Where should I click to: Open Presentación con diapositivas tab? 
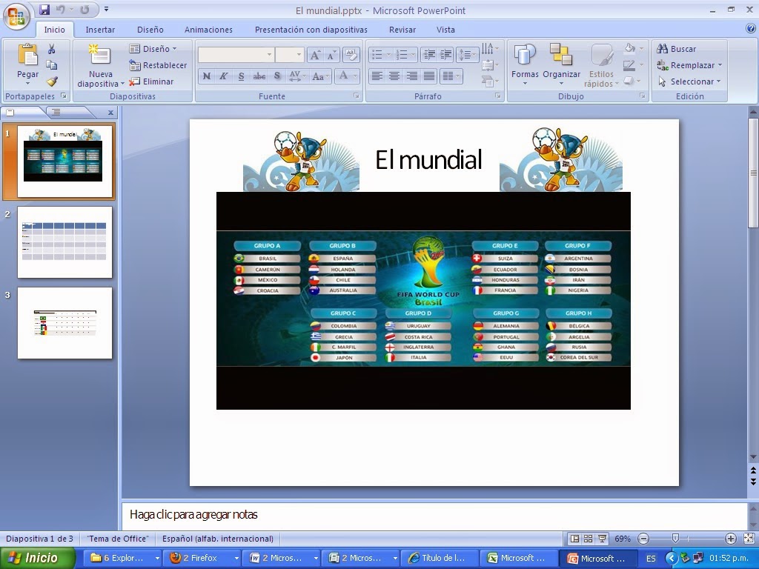click(x=311, y=30)
